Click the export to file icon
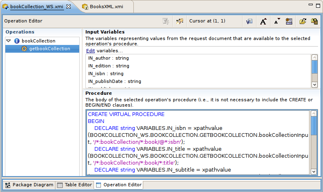The height and width of the screenshot is (192, 323). click(x=314, y=21)
